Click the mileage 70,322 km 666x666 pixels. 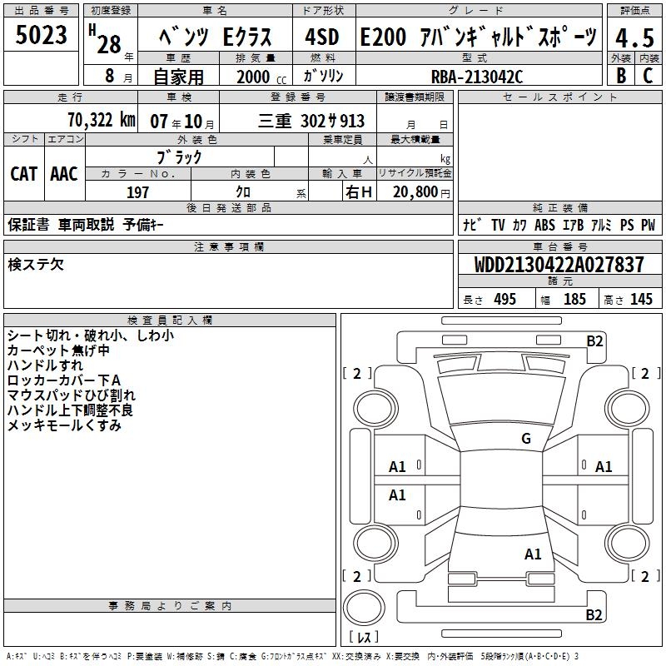point(102,120)
